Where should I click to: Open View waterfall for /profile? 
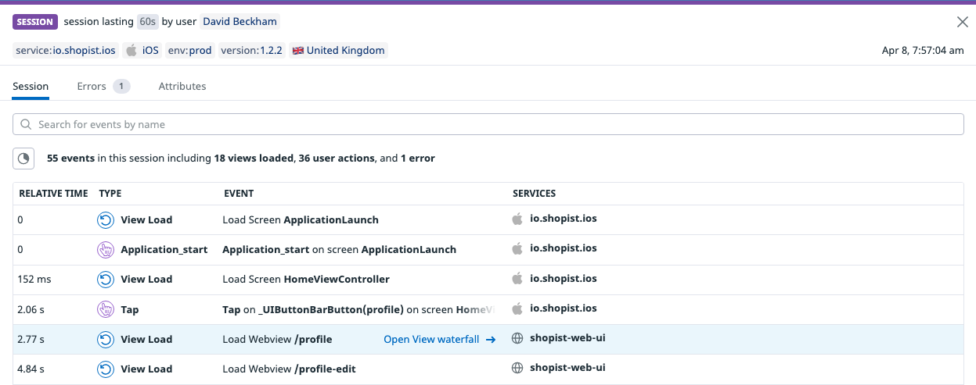(x=439, y=340)
